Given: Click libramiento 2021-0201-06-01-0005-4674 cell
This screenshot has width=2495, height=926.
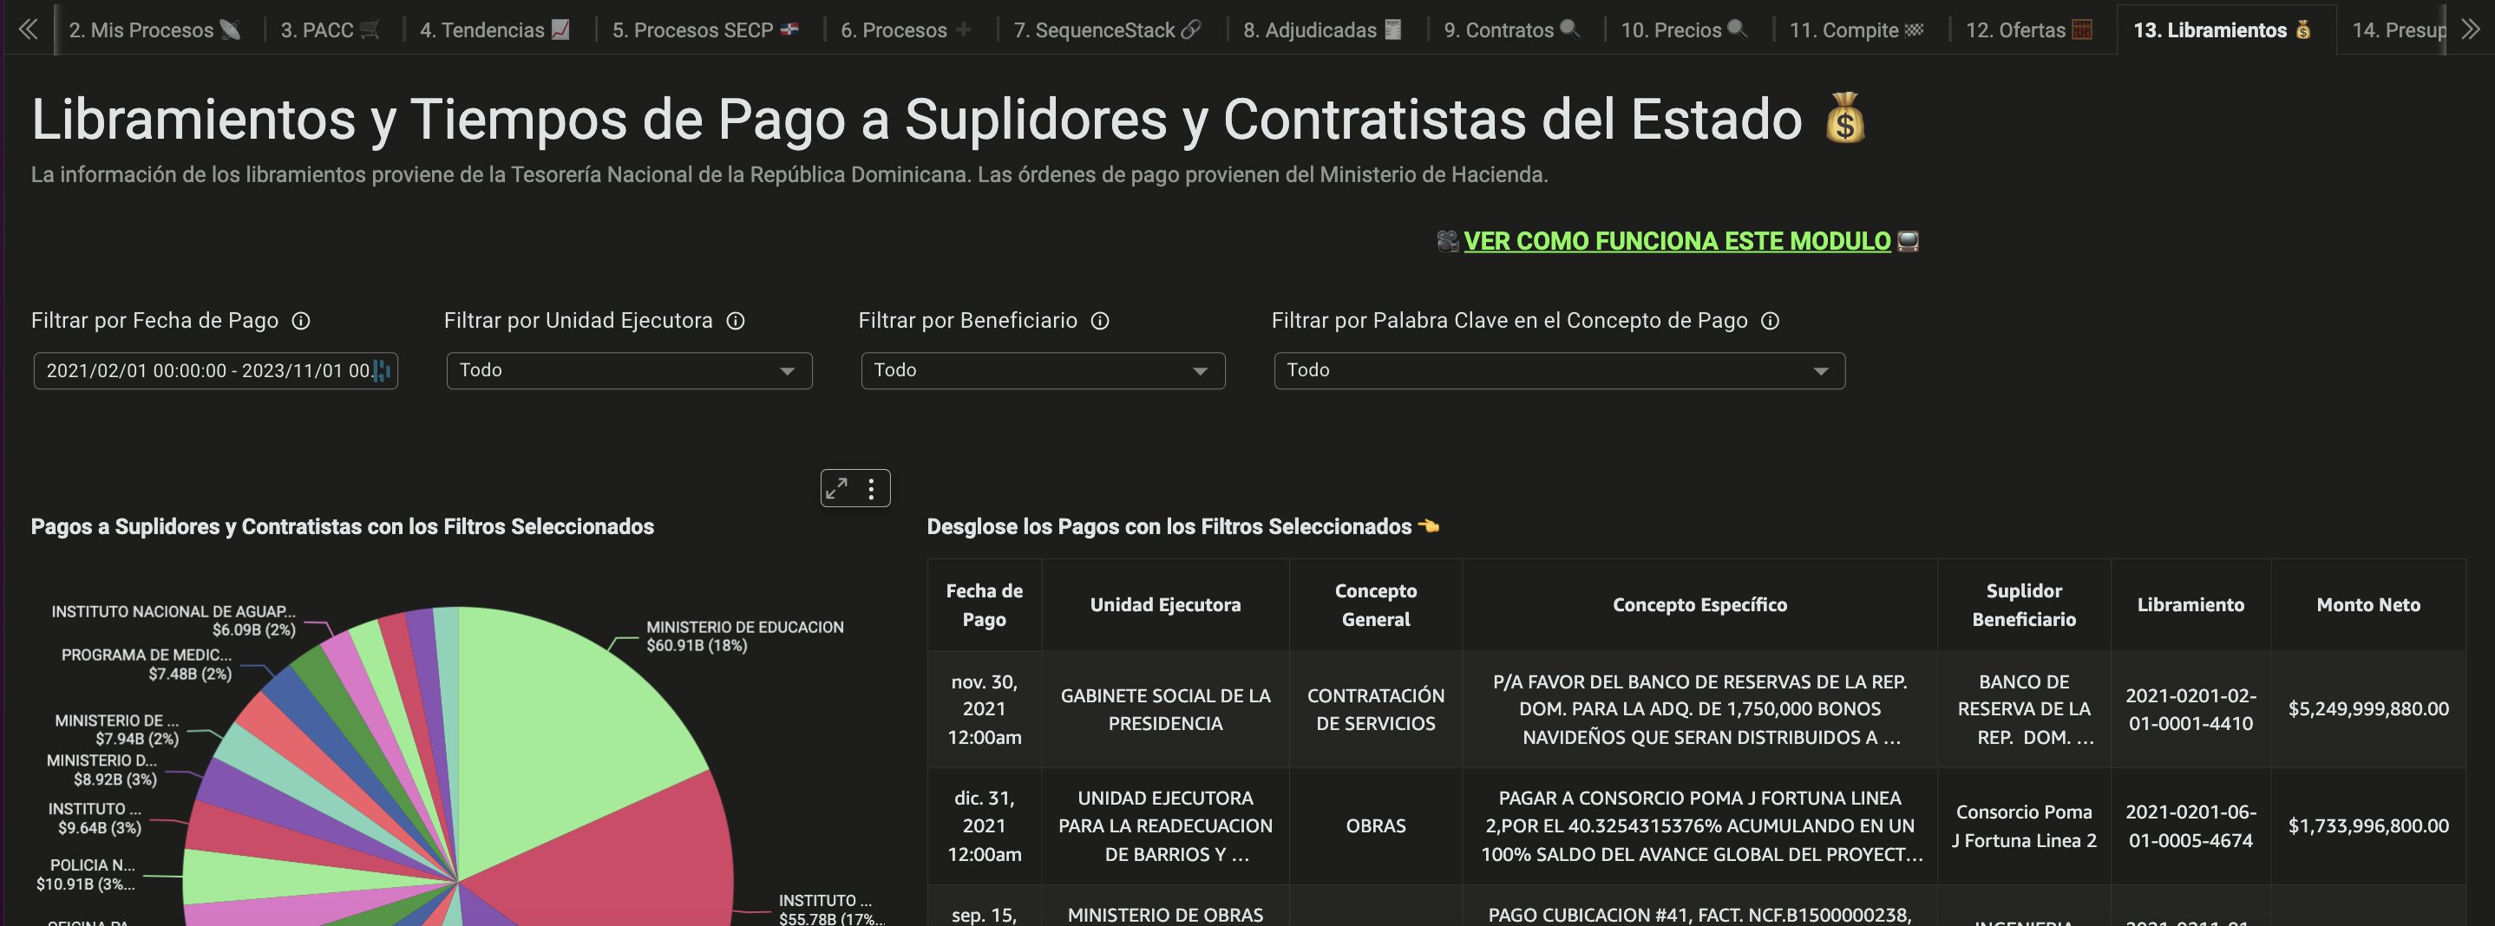Looking at the screenshot, I should click(2190, 826).
